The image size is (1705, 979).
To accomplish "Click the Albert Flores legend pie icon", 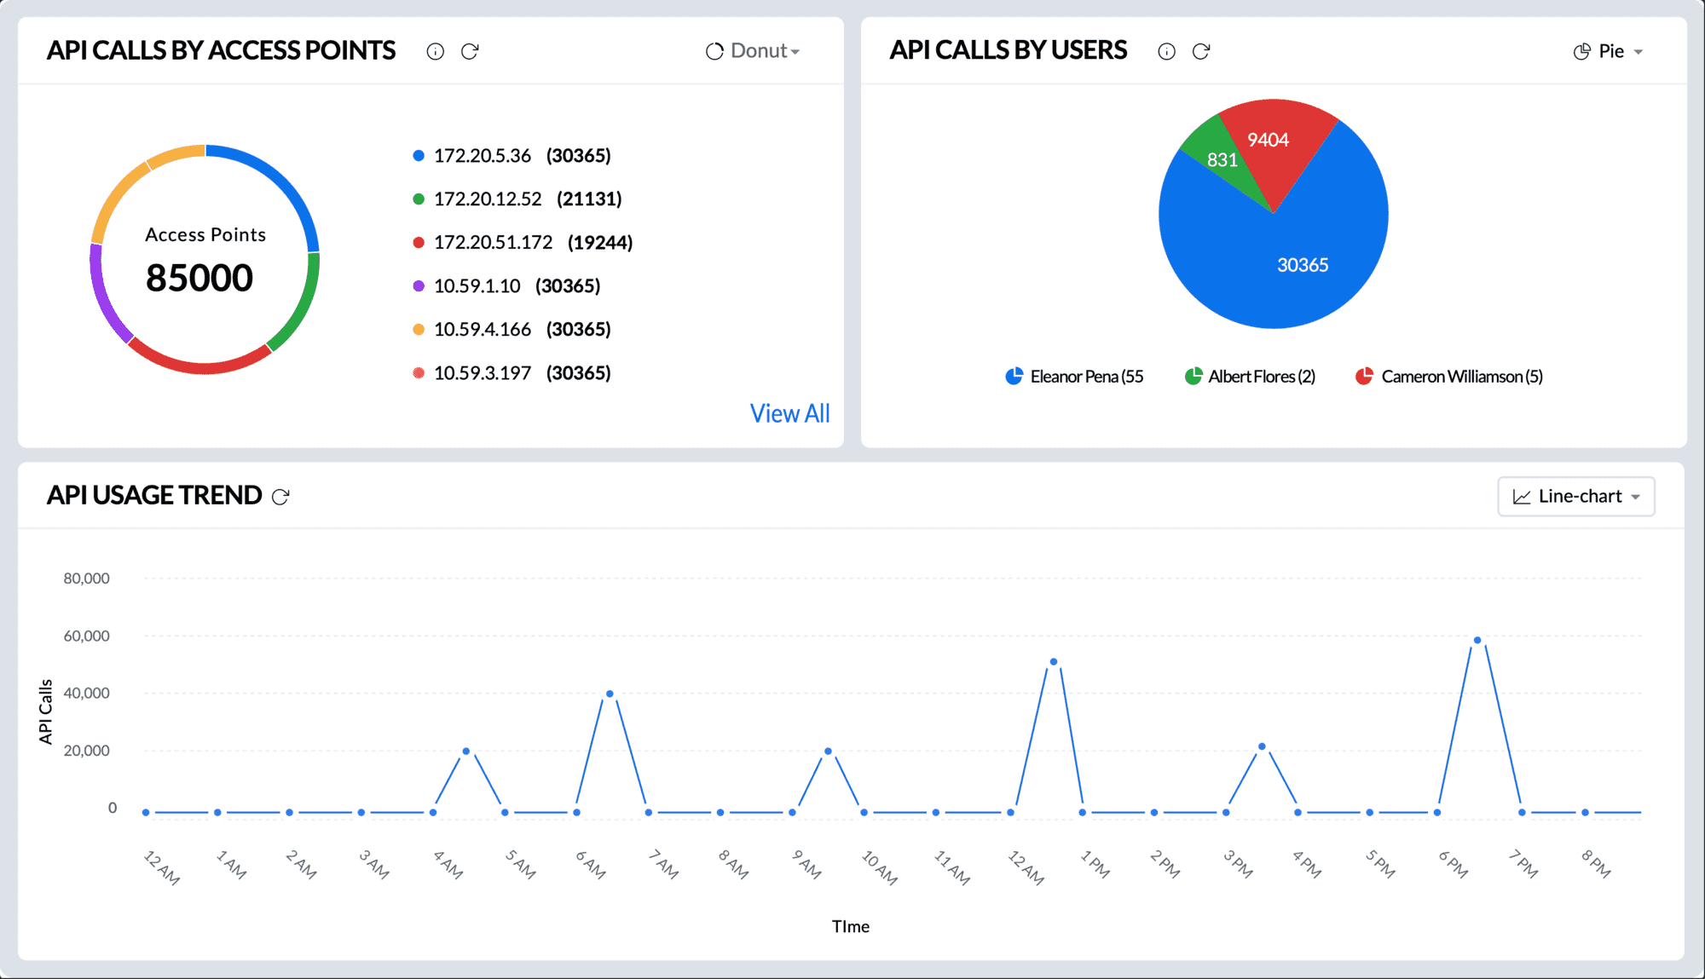I will click(1193, 377).
